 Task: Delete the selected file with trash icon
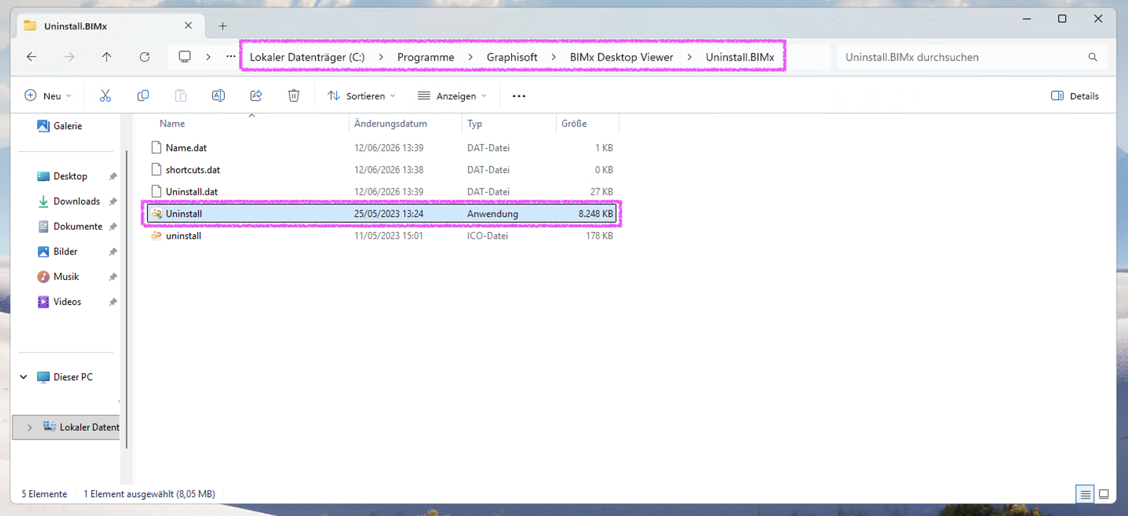294,96
